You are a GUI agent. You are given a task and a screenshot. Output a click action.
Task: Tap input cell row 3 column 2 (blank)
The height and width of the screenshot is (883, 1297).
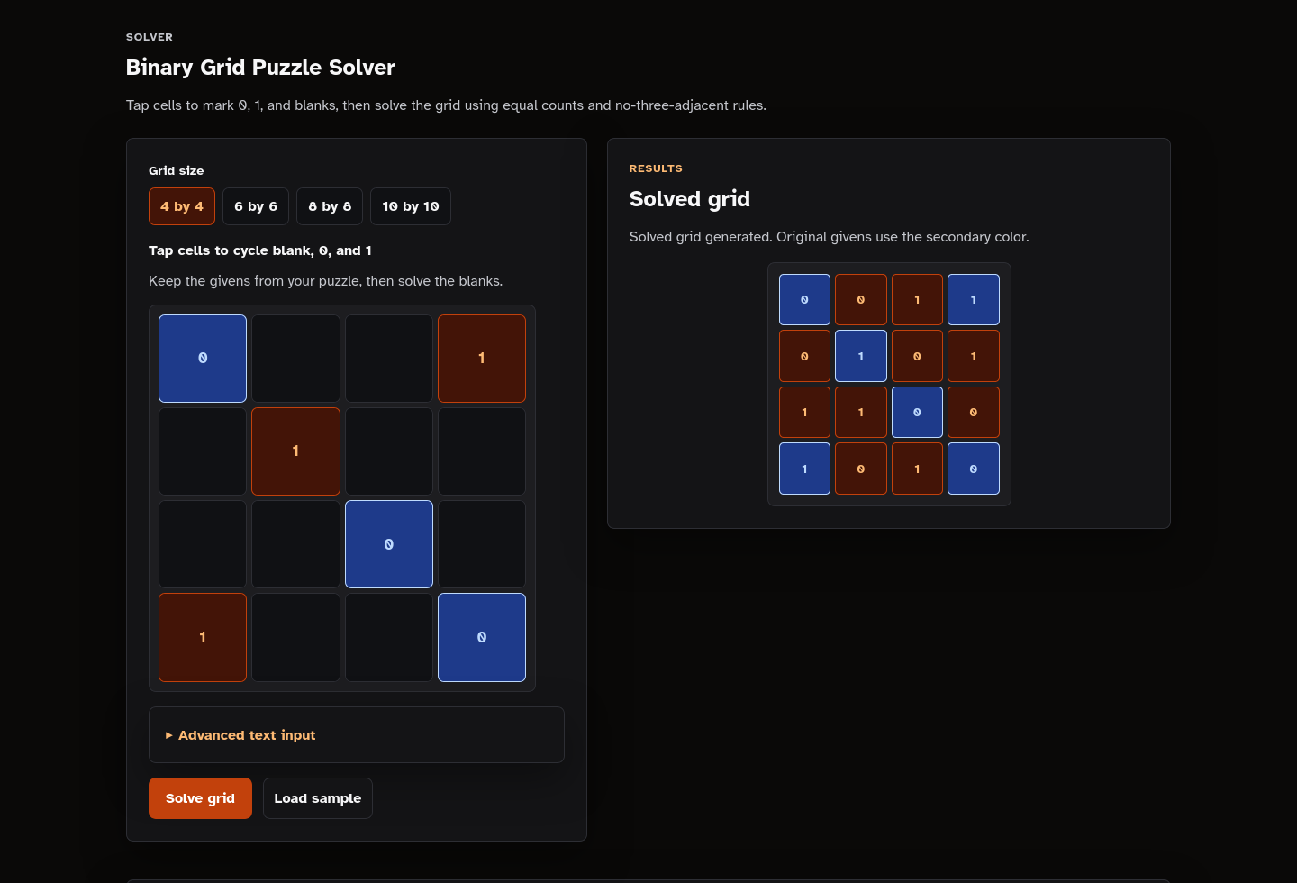(x=295, y=544)
